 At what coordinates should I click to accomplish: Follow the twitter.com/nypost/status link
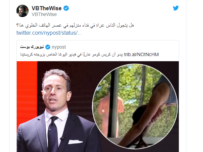click(49, 33)
